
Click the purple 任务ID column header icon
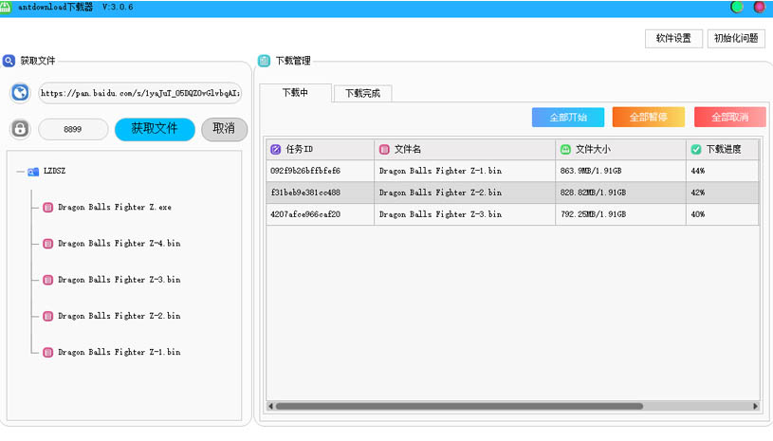tap(276, 150)
